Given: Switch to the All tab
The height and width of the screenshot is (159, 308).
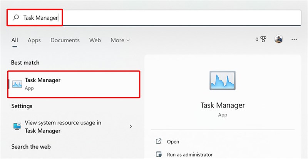Looking at the screenshot, I should [x=15, y=40].
